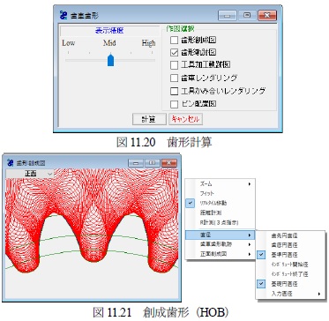Click the 計算 button
The height and width of the screenshot is (321, 329).
pos(149,119)
